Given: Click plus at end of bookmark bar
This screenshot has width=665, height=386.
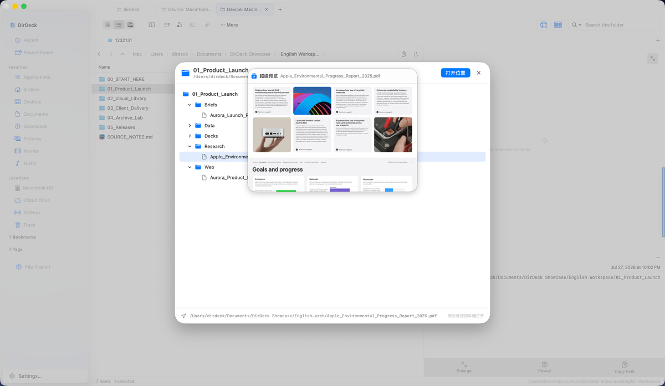Looking at the screenshot, I should tap(658, 40).
